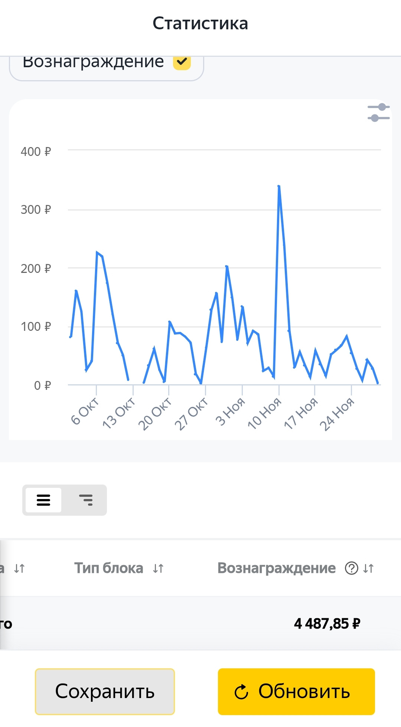
Task: Switch to flat list view
Action: (43, 500)
